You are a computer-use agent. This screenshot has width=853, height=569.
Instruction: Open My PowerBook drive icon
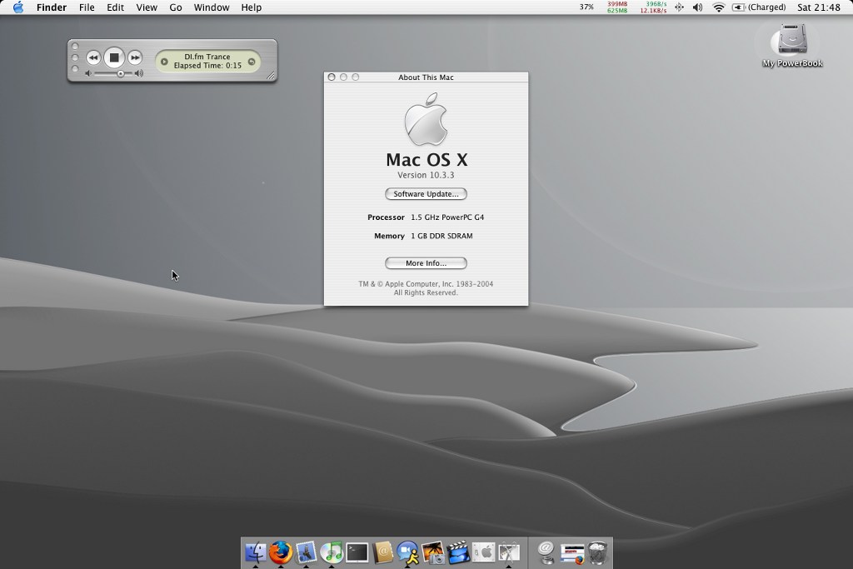[791, 42]
